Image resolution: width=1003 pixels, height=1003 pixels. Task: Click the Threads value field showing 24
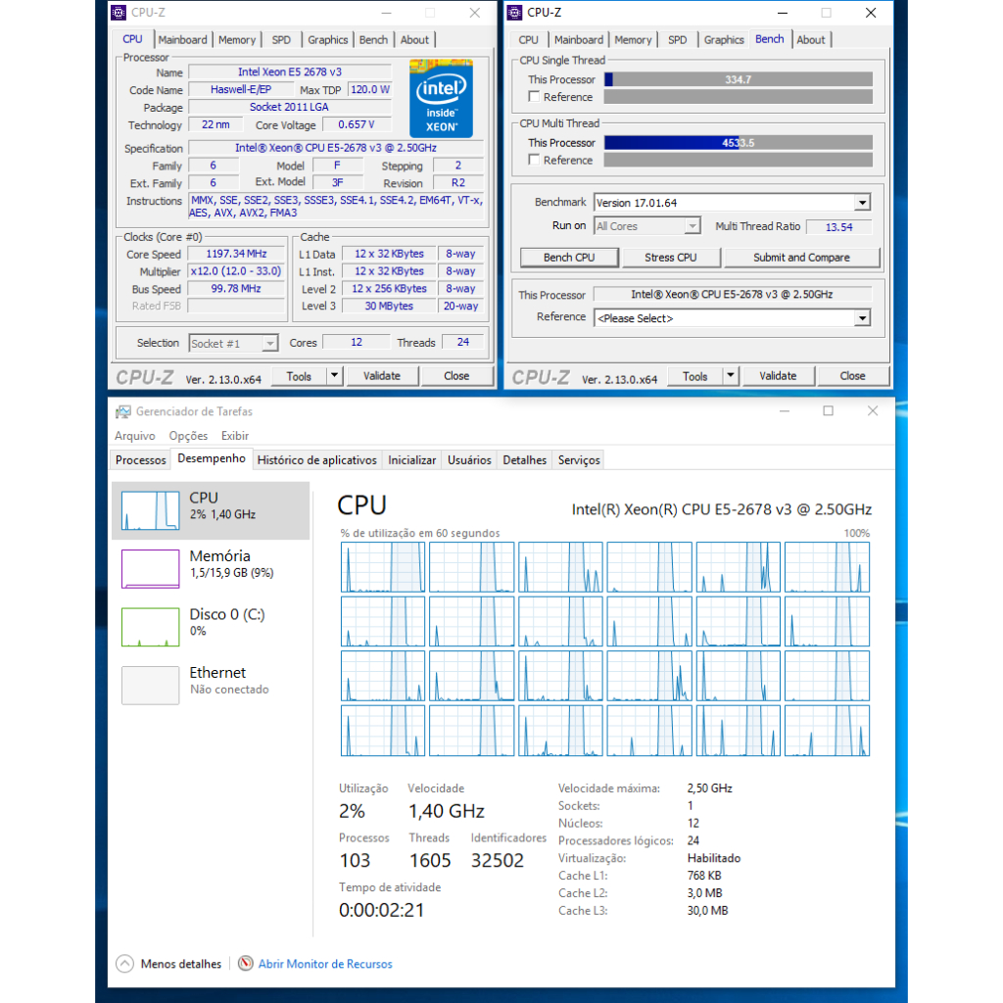[x=462, y=342]
